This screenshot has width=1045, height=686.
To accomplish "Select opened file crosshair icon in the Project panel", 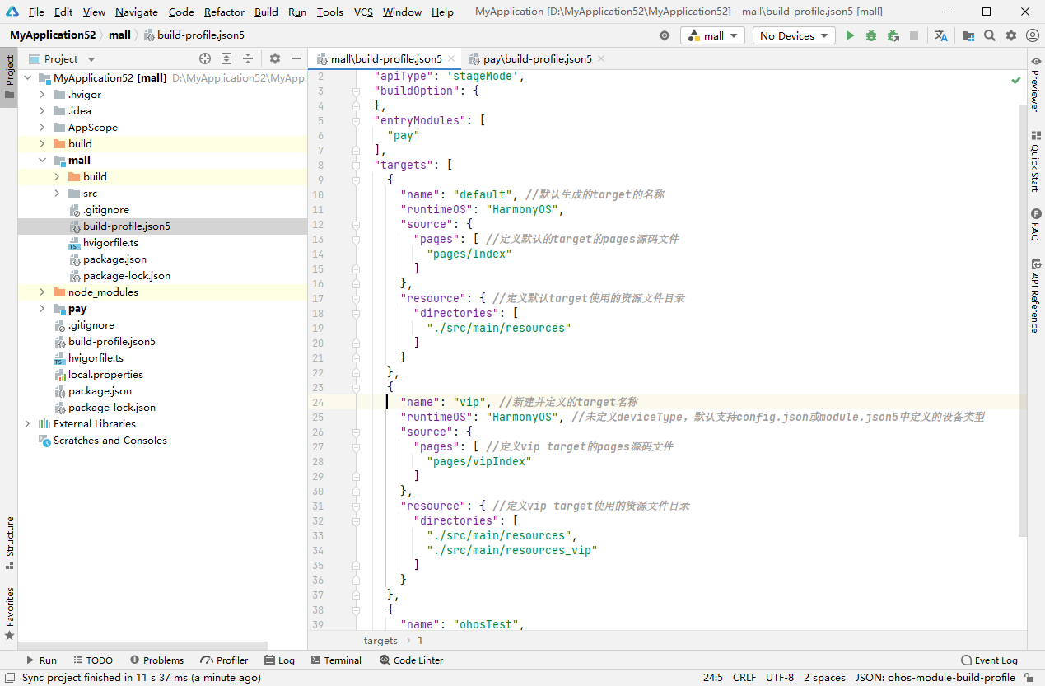I will [205, 58].
